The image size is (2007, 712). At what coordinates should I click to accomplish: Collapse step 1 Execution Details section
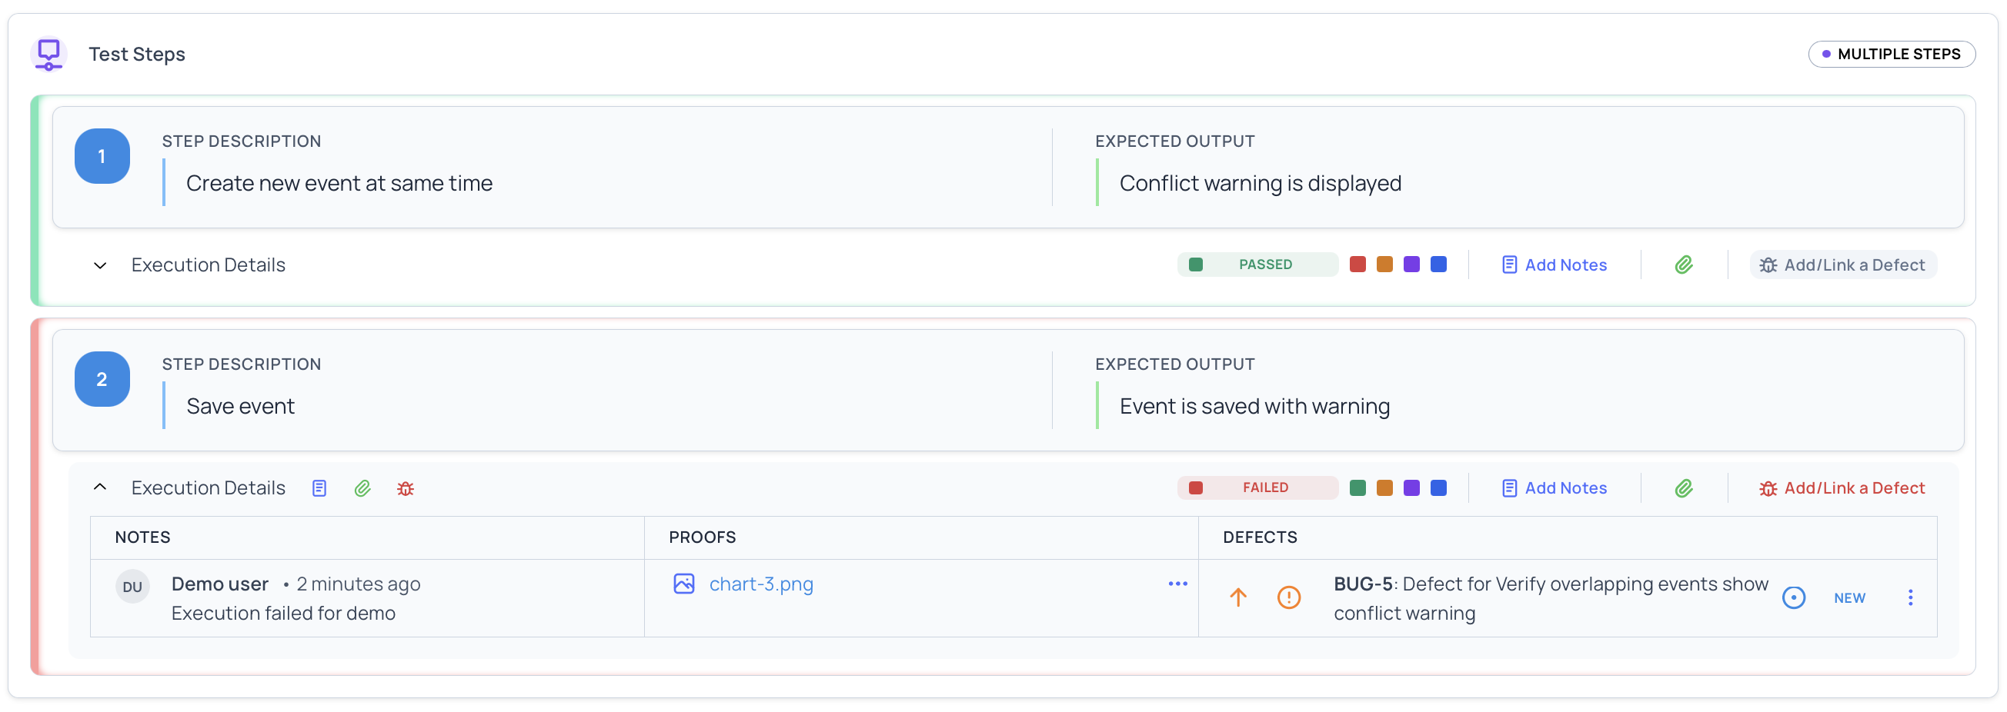tap(100, 265)
